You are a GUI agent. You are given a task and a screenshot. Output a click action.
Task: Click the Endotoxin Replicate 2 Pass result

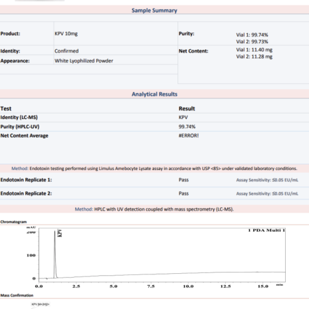tap(183, 193)
